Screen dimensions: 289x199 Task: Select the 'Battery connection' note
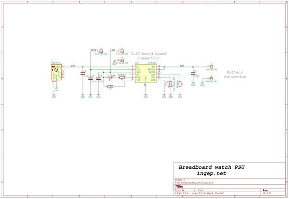click(234, 75)
